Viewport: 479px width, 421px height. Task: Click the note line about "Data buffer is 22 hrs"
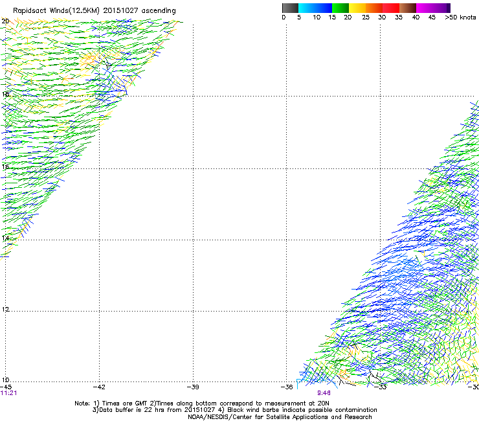234,410
